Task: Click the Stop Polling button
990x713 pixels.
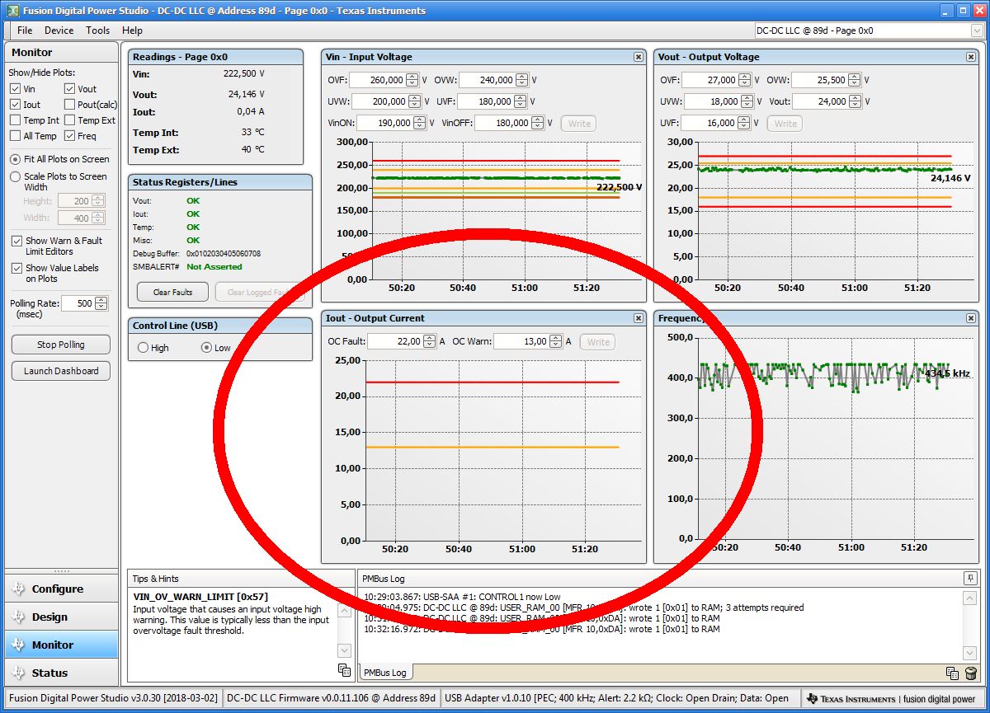Action: (61, 345)
